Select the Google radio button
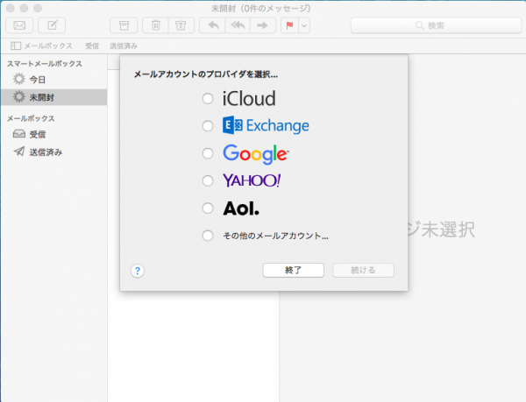526x402 pixels. point(208,153)
